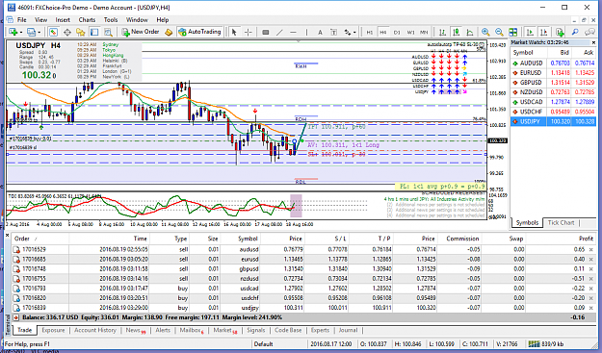The height and width of the screenshot is (353, 602).
Task: Select the arrow Cursor tool
Action: pyautogui.click(x=234, y=32)
